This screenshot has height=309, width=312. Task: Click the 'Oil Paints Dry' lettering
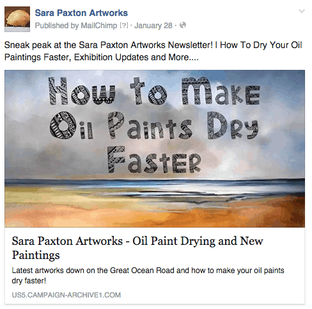(x=154, y=126)
